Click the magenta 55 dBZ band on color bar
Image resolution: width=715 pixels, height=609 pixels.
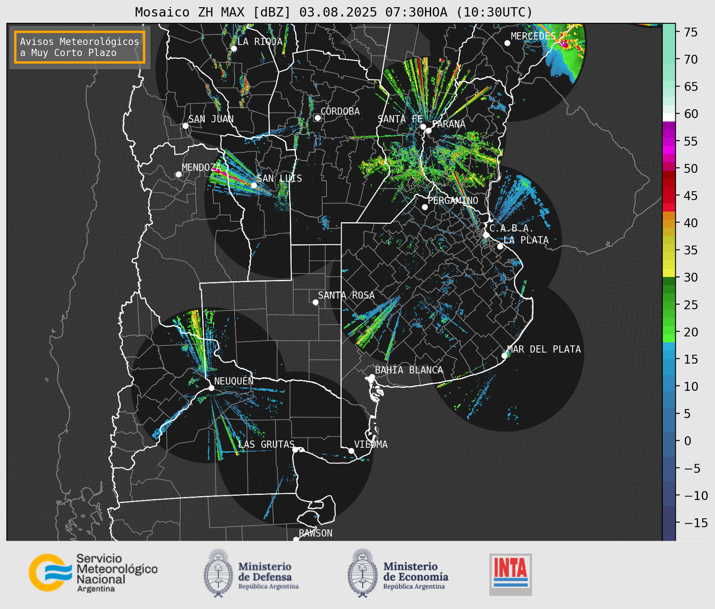pos(669,141)
